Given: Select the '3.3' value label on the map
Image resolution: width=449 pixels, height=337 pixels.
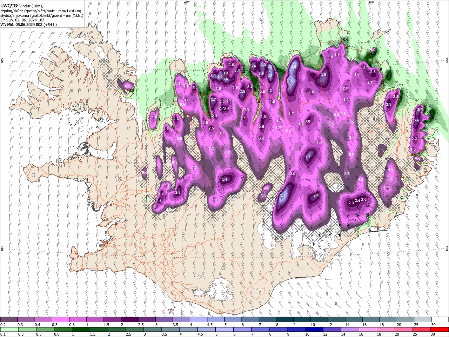Looking at the screenshot, I should coord(226,74).
